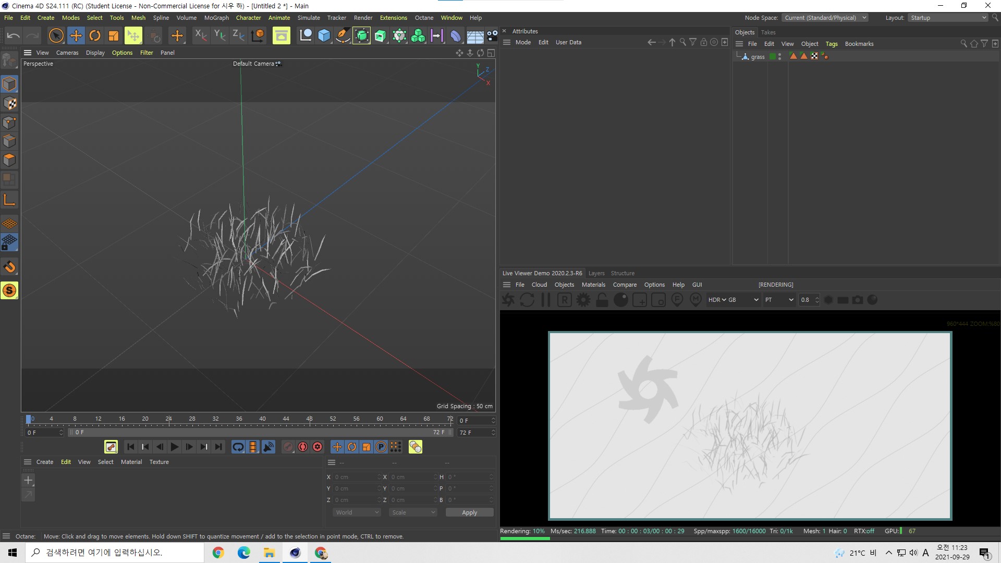Viewport: 1001px width, 563px height.
Task: Click the Focus Picker in Octane viewer
Action: pos(677,300)
